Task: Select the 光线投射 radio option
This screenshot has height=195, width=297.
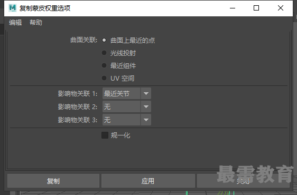Action: (x=104, y=53)
